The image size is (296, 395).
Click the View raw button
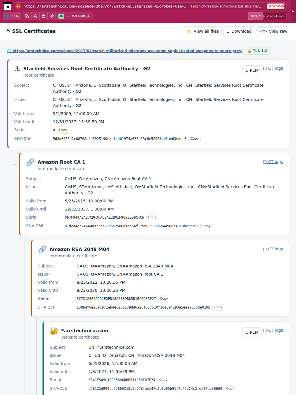click(273, 31)
